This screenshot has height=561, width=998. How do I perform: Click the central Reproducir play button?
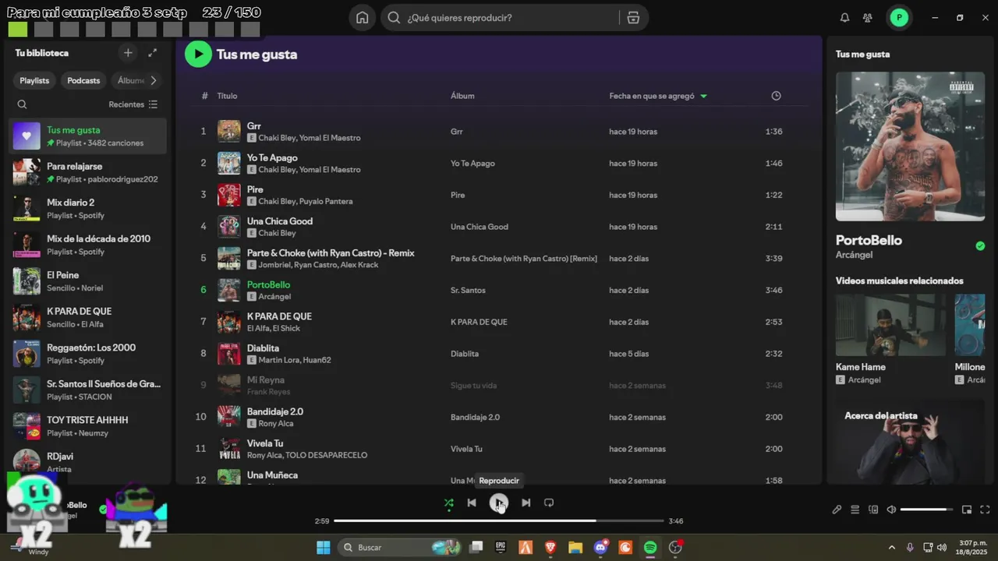499,503
